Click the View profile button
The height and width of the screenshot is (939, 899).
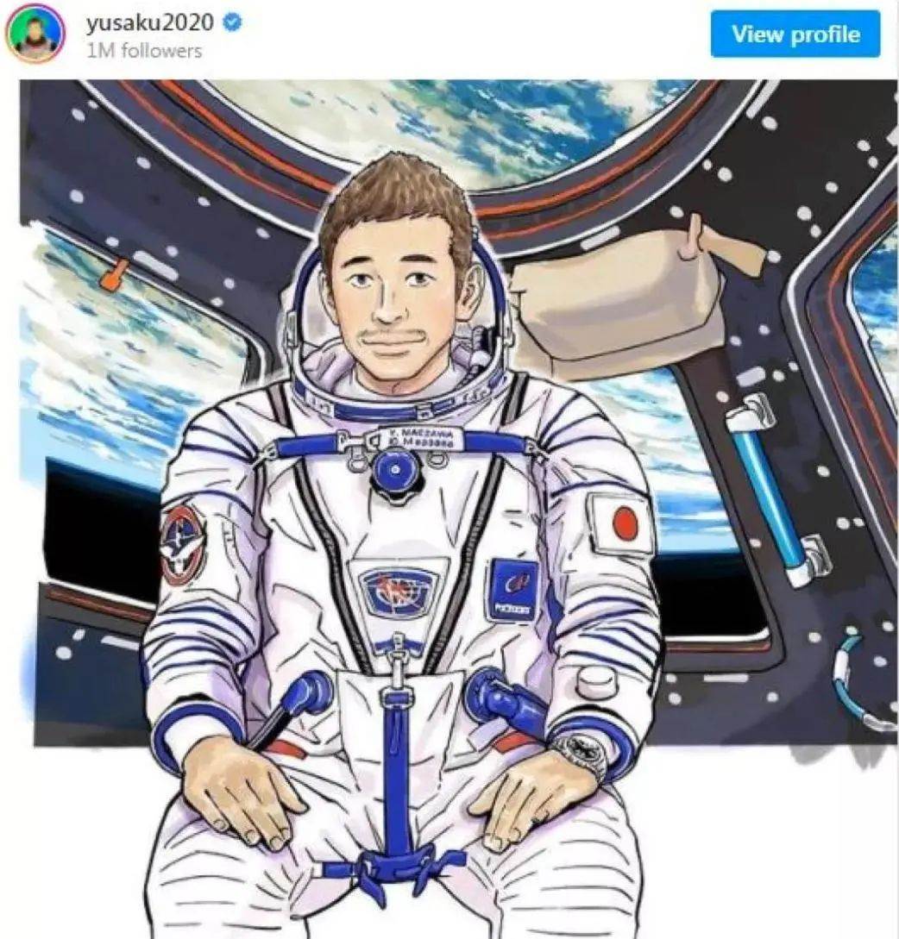(x=795, y=34)
